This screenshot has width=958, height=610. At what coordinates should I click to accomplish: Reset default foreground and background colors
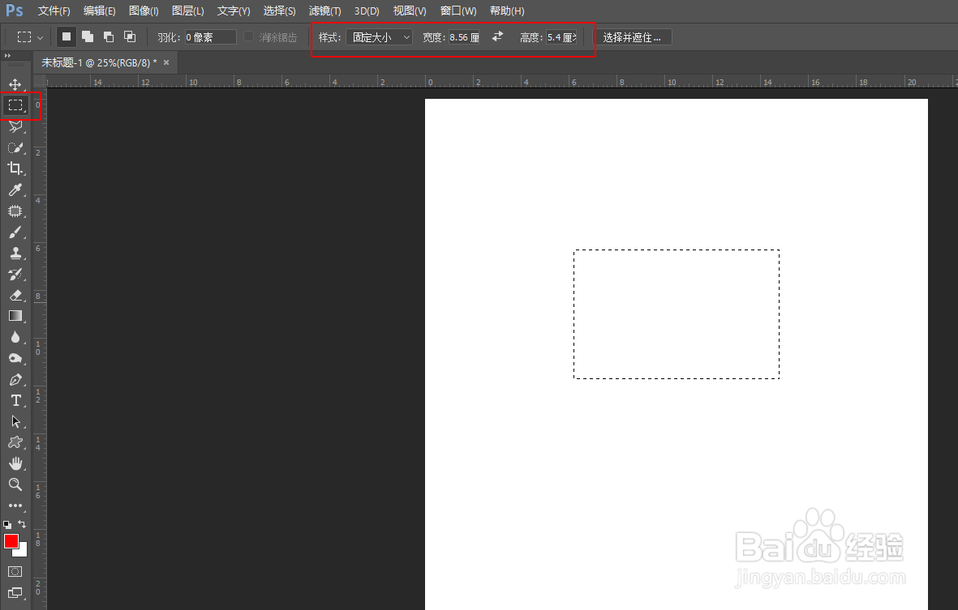click(7, 525)
